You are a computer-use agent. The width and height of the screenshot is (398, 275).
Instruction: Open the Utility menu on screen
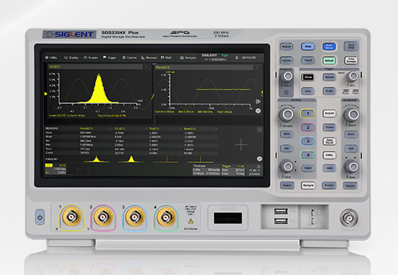(x=51, y=58)
